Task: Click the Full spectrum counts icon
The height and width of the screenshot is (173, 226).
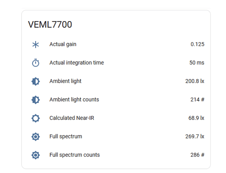Action: tap(35, 155)
